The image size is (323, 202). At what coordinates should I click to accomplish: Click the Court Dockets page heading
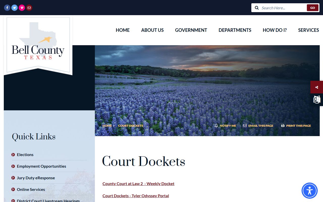coord(144,161)
